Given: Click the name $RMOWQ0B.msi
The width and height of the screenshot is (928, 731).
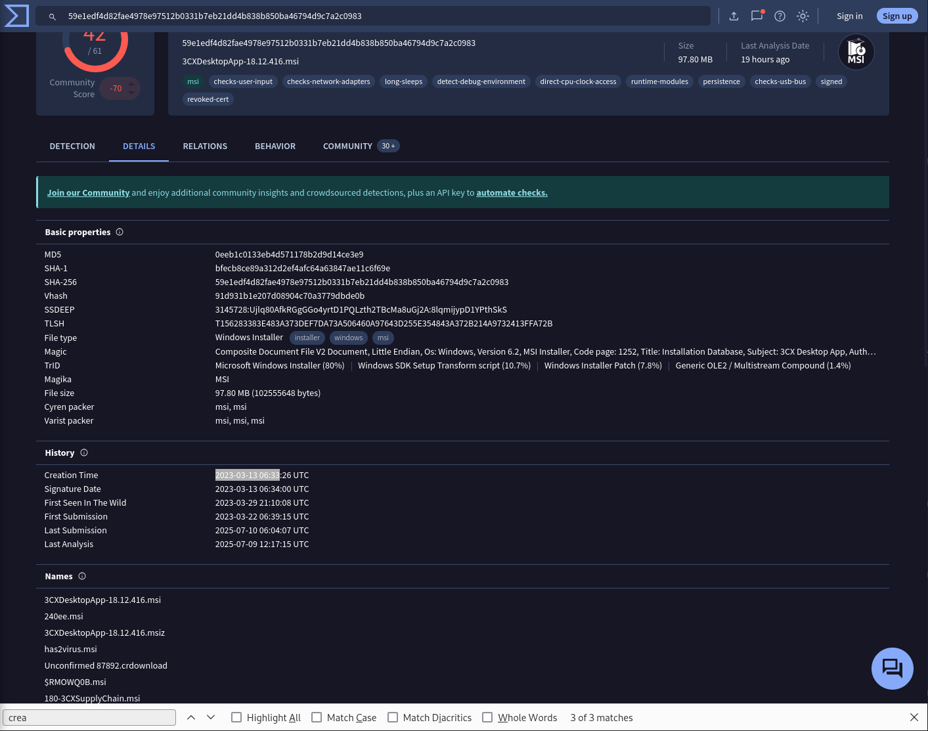Looking at the screenshot, I should click(75, 682).
